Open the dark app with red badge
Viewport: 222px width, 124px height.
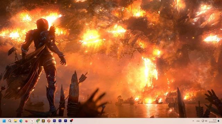[71, 121]
